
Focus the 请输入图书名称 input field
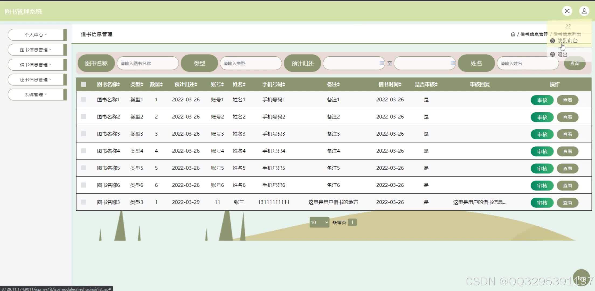(148, 63)
